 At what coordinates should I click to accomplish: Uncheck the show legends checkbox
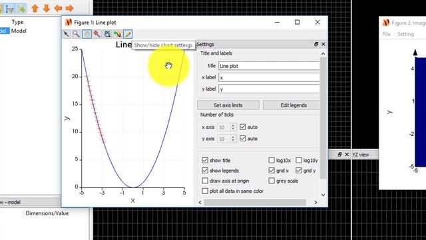tap(205, 171)
